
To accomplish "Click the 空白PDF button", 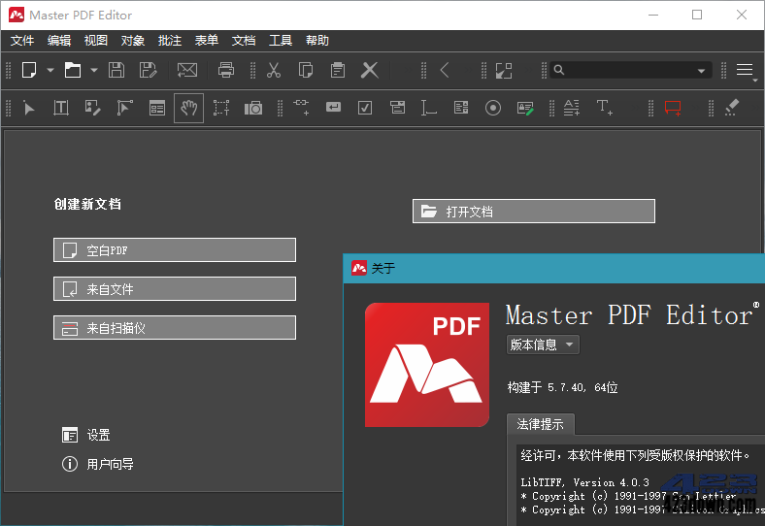I will click(x=175, y=250).
